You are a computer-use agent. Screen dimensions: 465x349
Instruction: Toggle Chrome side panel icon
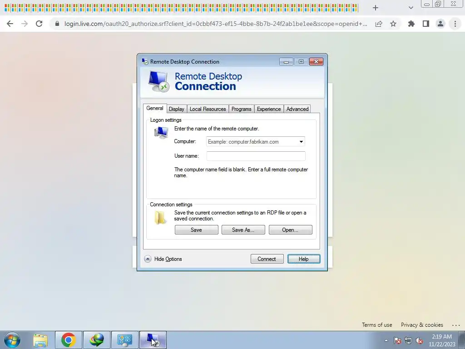pos(426,24)
